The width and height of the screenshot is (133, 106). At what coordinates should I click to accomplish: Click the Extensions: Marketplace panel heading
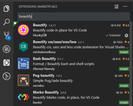(x=38, y=7)
